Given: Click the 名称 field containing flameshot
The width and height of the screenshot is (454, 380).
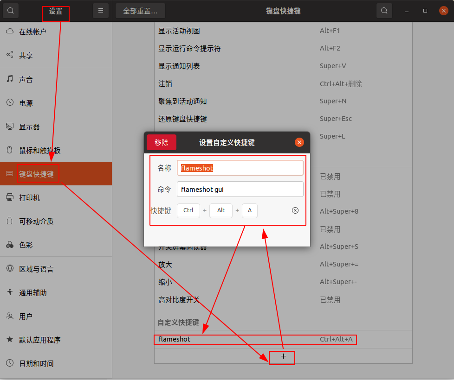Looking at the screenshot, I should pyautogui.click(x=240, y=168).
